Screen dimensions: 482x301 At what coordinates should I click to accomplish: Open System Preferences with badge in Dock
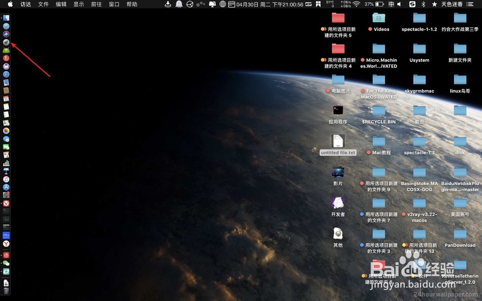click(6, 195)
